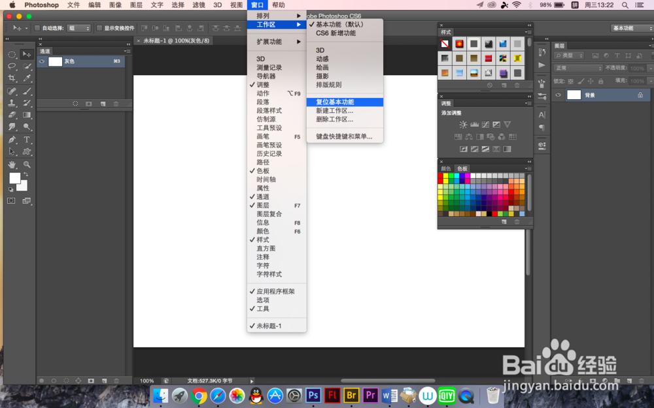Open the Auto-Select Group dropdown
This screenshot has height=408, width=654.
click(79, 28)
